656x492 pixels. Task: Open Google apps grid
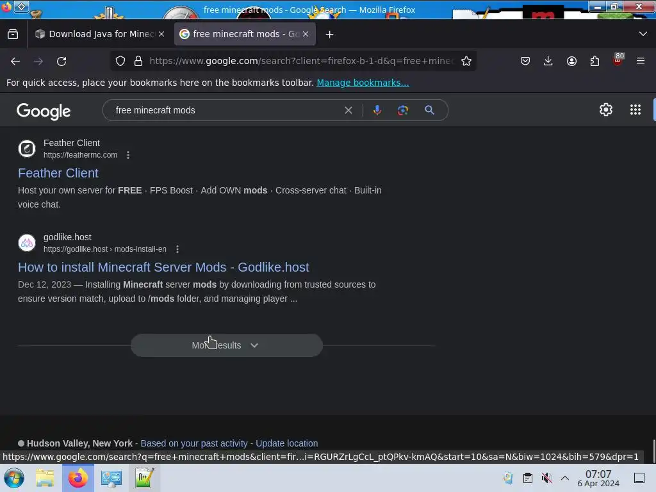pyautogui.click(x=635, y=110)
